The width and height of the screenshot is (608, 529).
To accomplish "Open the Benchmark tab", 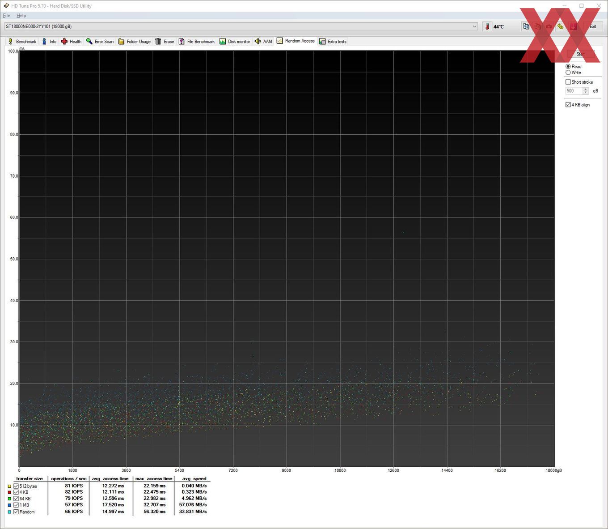I will click(22, 42).
